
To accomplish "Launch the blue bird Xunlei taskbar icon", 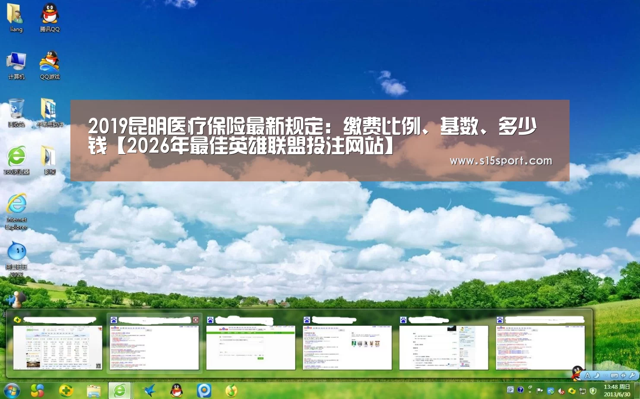I will coord(149,391).
